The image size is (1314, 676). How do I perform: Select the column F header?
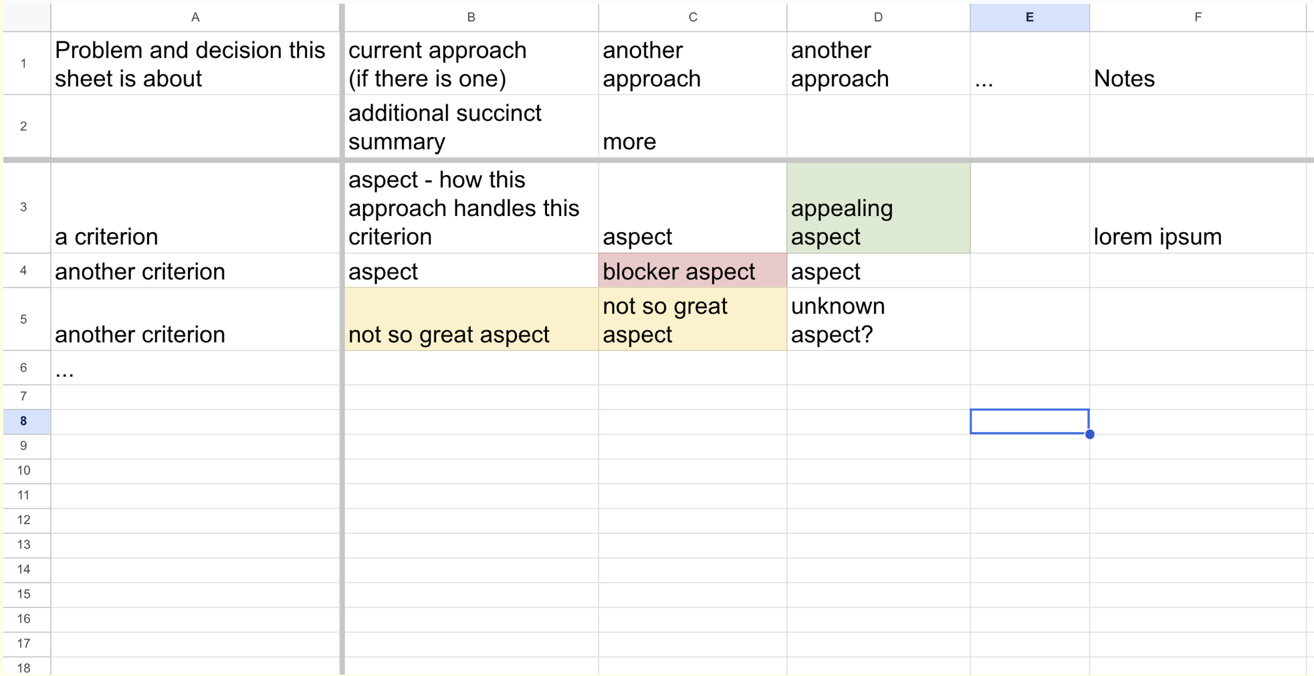pyautogui.click(x=1197, y=17)
